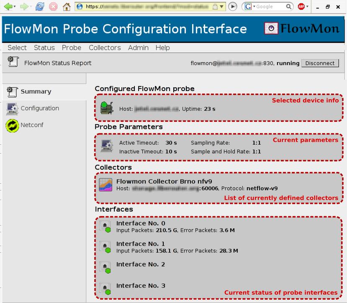Click the Netconf green sync icon
The height and width of the screenshot is (303, 347).
click(x=12, y=126)
